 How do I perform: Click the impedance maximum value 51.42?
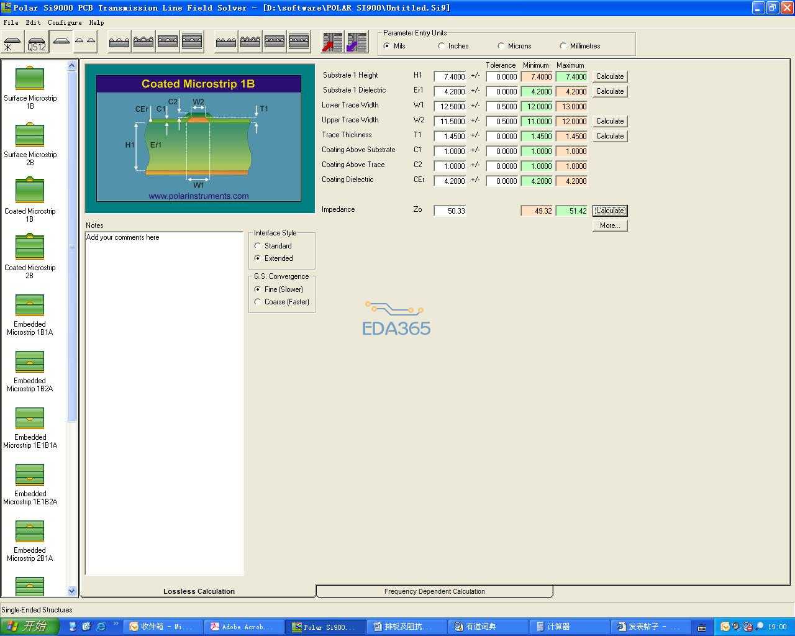coord(572,211)
